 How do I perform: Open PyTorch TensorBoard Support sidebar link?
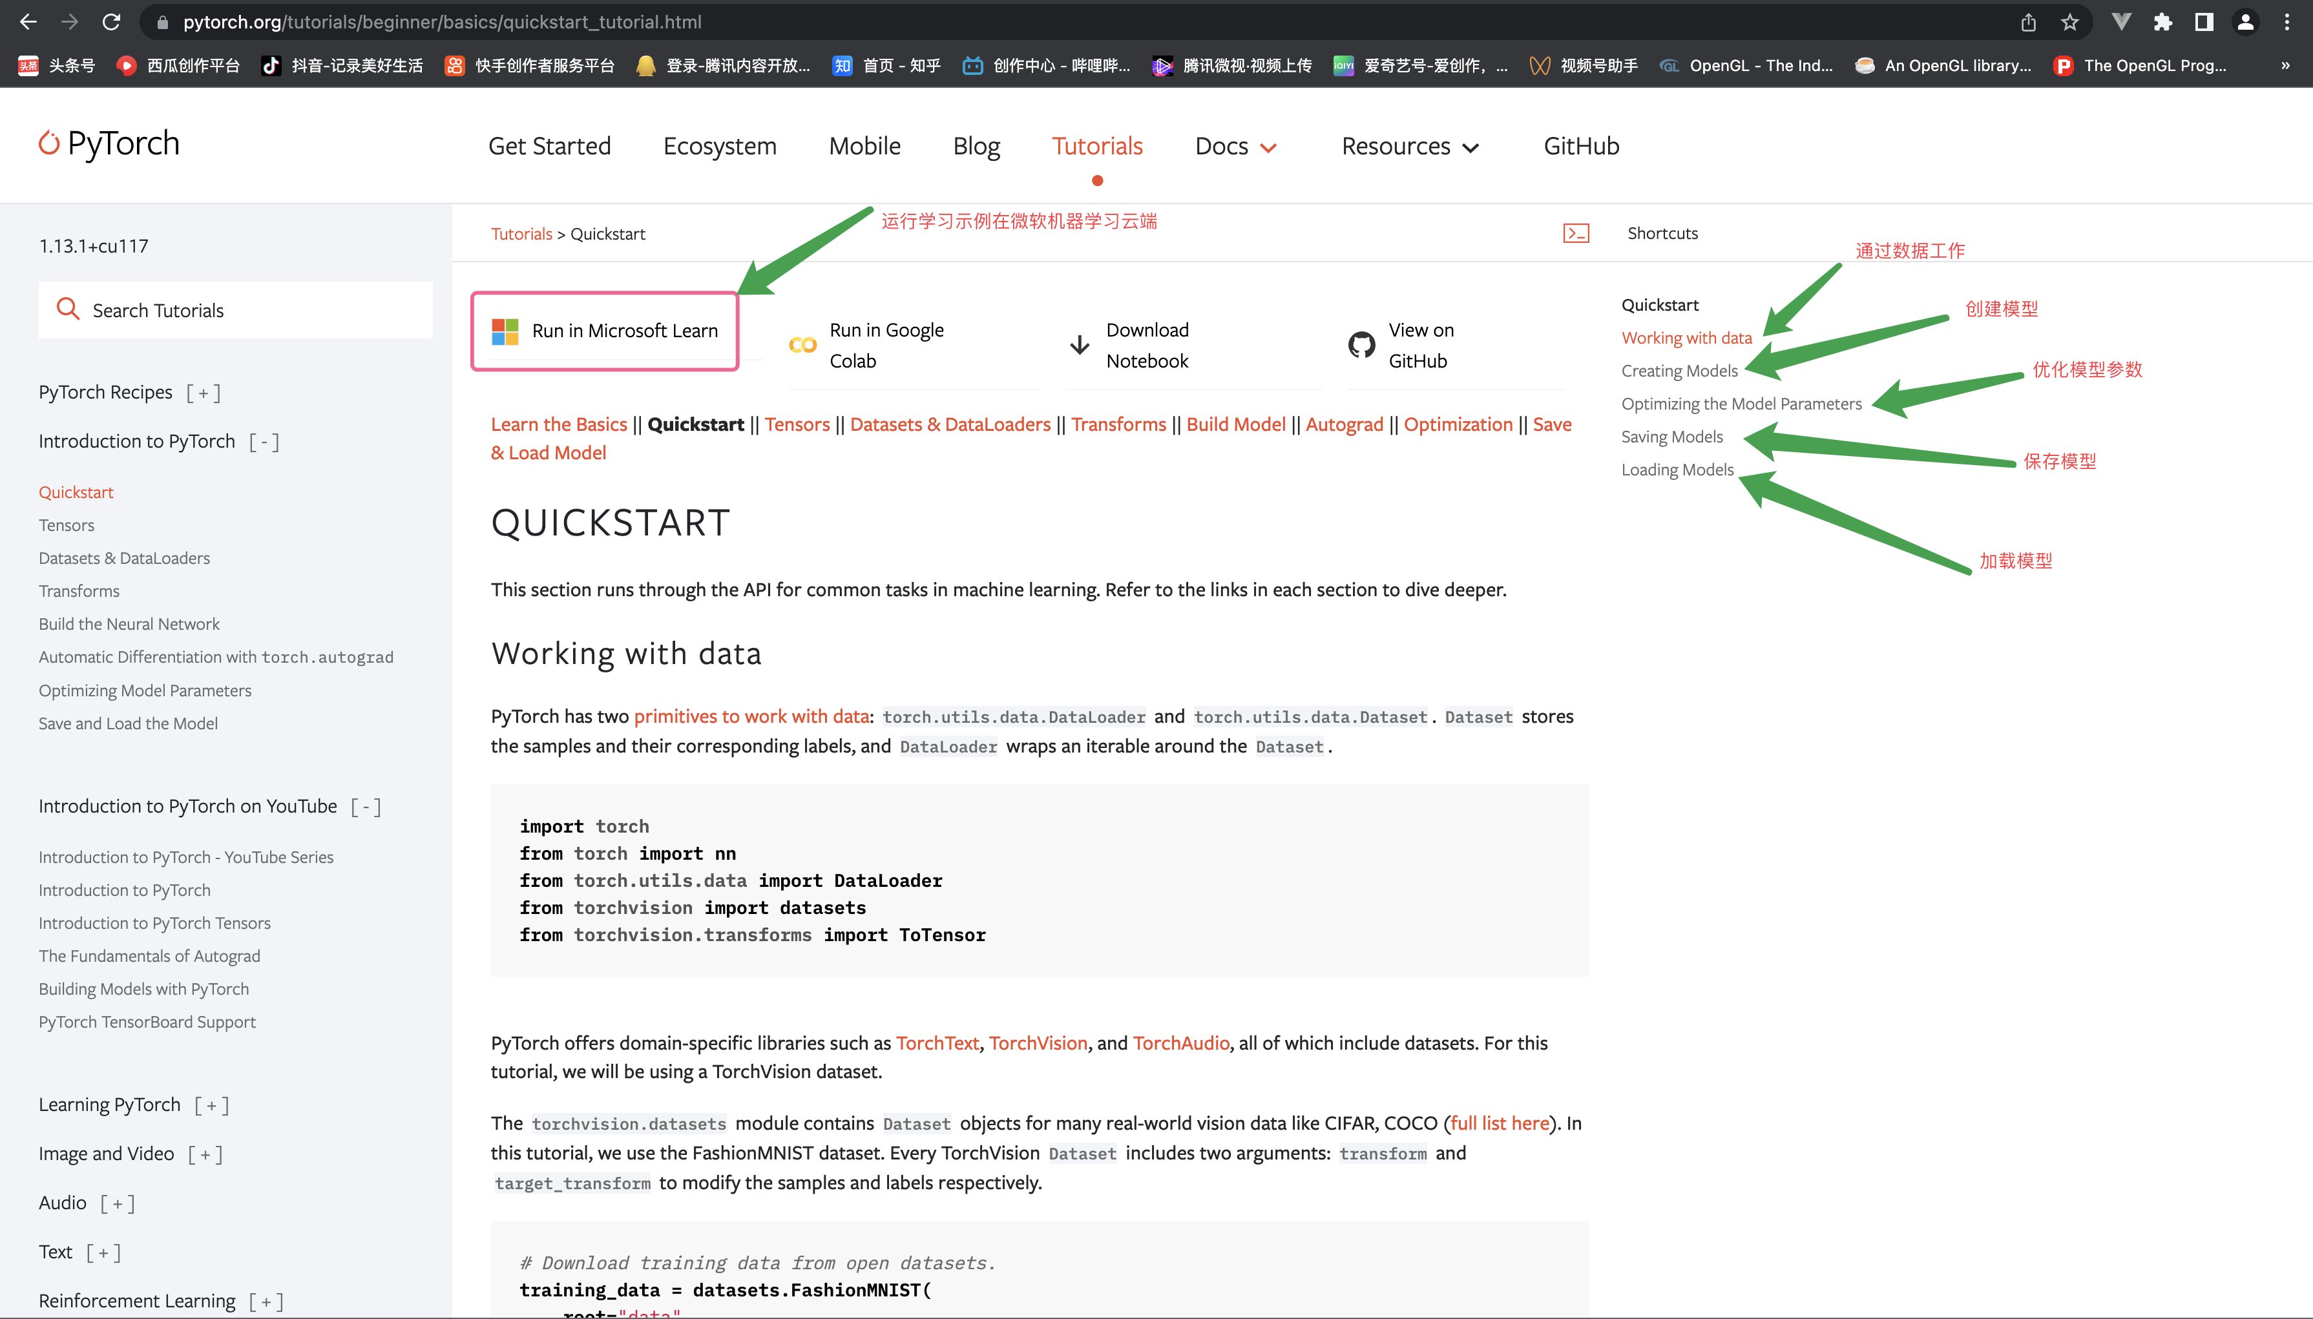(x=147, y=1022)
